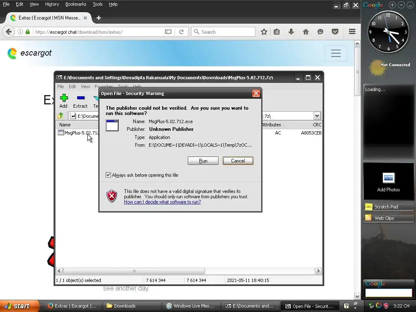Click the analog clock gadget
The image size is (416, 312).
point(388,32)
